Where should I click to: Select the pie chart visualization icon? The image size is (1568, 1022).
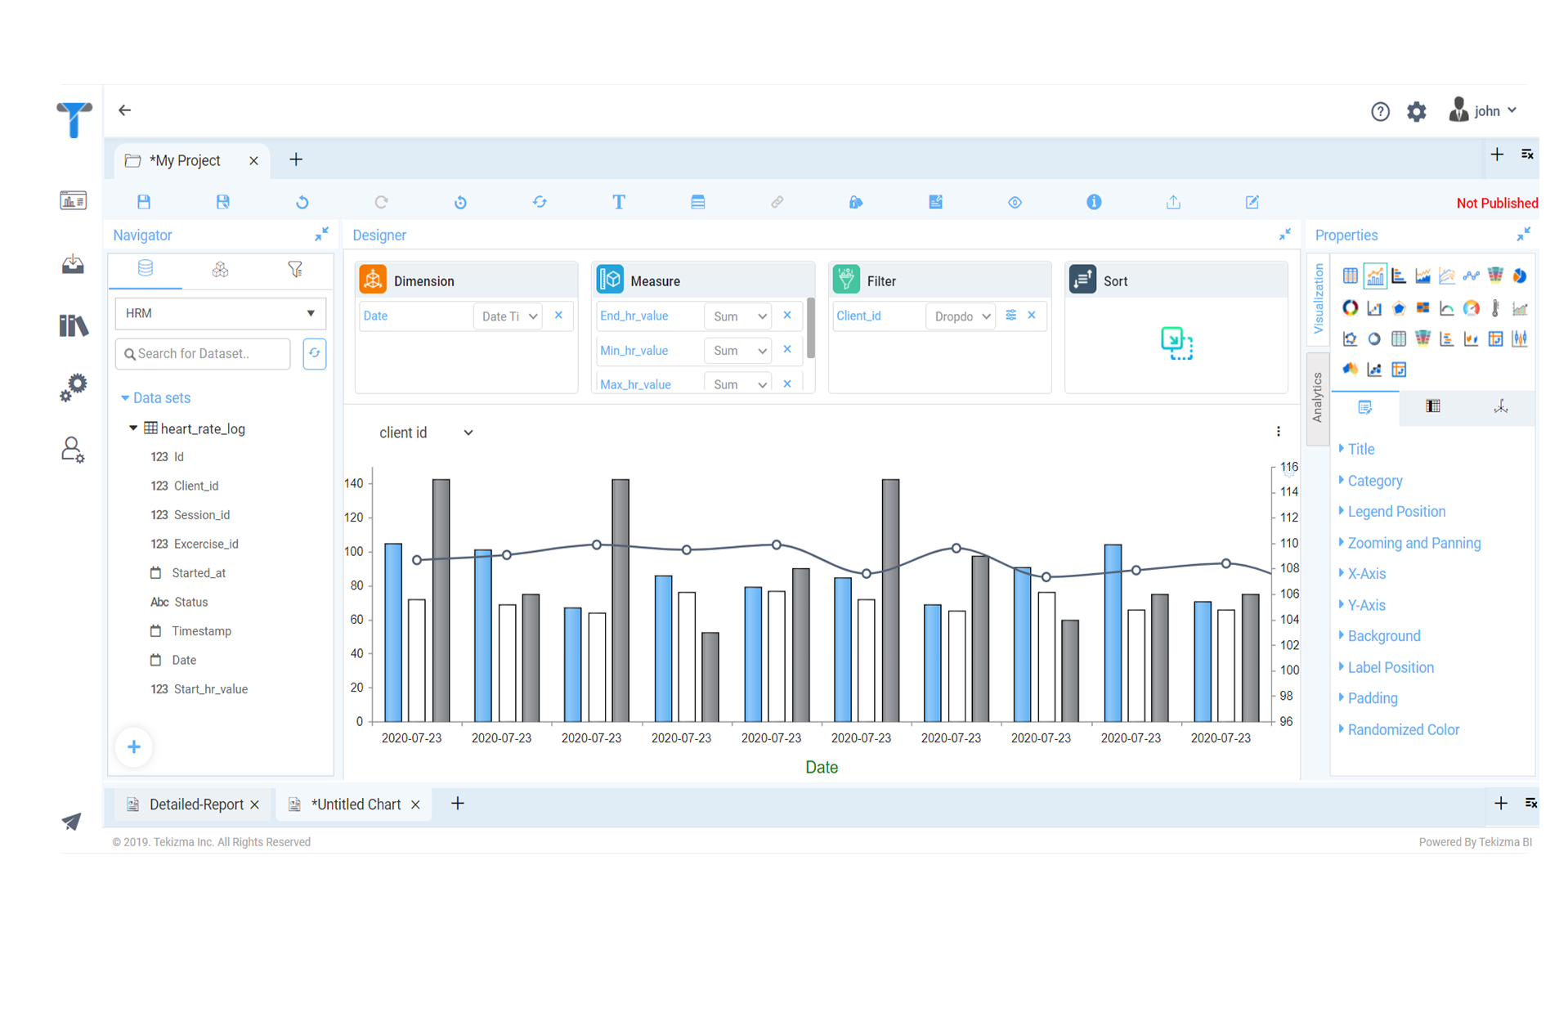point(1520,276)
